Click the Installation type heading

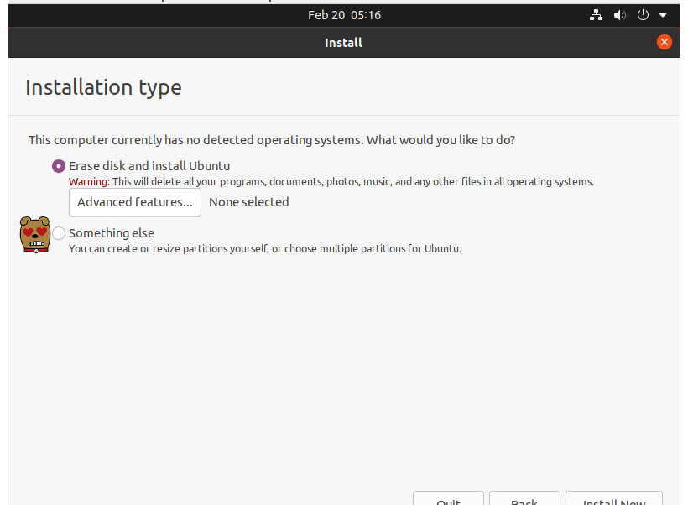[103, 87]
